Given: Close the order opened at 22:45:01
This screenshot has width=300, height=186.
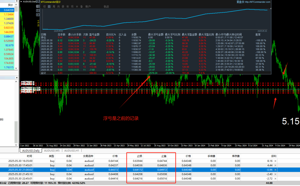Looking at the screenshot, I should click(x=275, y=179).
